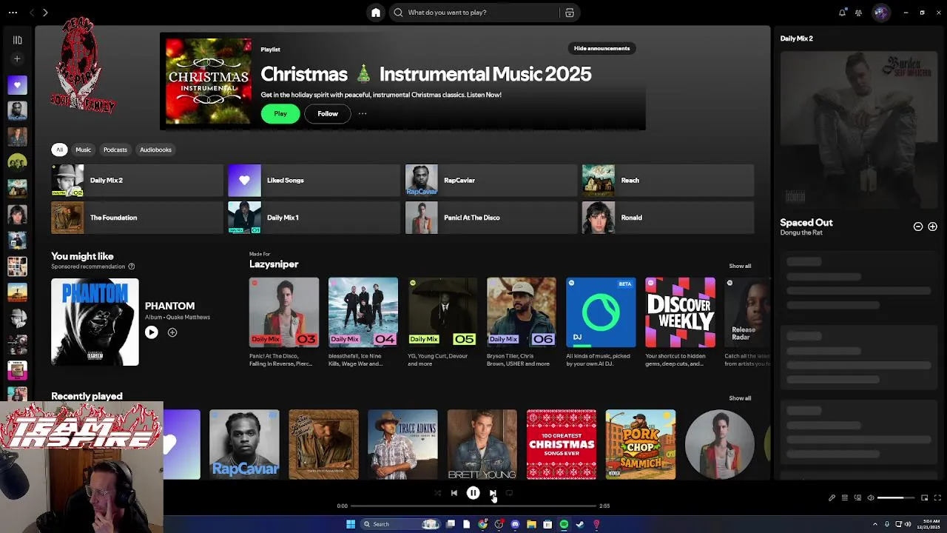947x533 pixels.
Task: Go to Spotify Home
Action: pos(376,13)
